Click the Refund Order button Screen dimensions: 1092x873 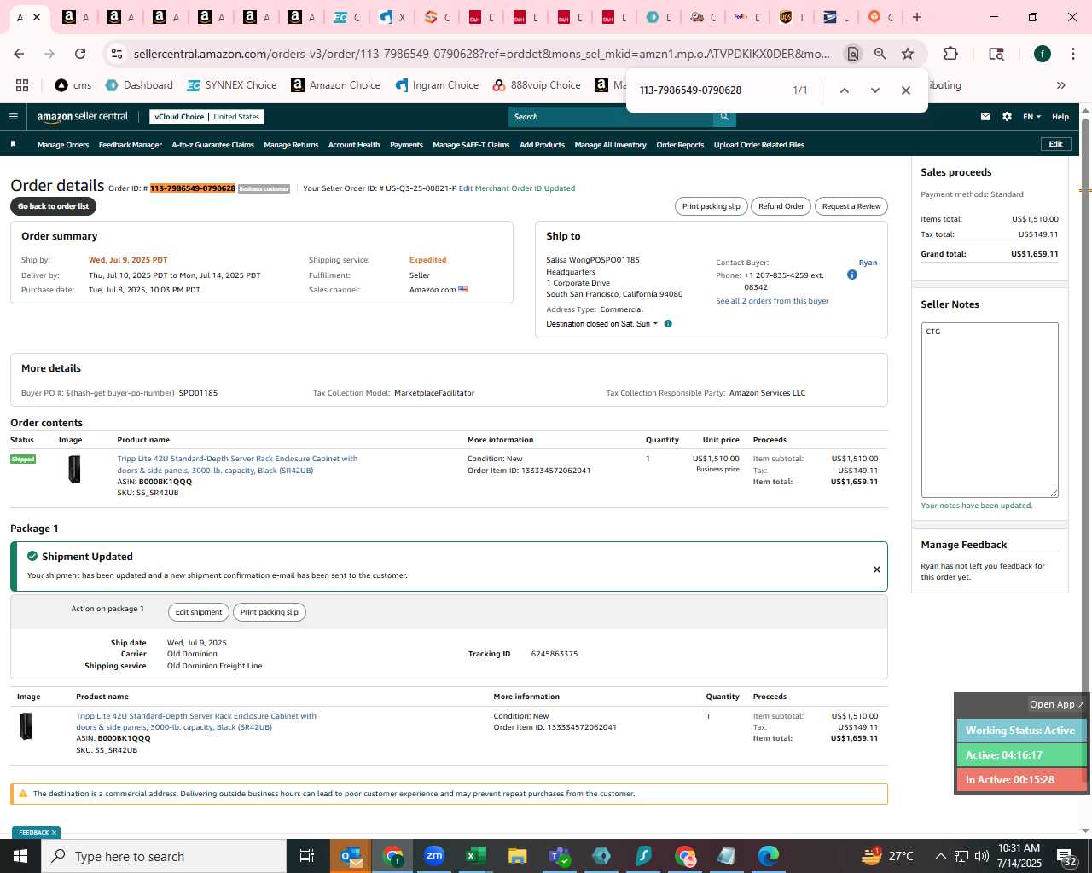click(781, 206)
